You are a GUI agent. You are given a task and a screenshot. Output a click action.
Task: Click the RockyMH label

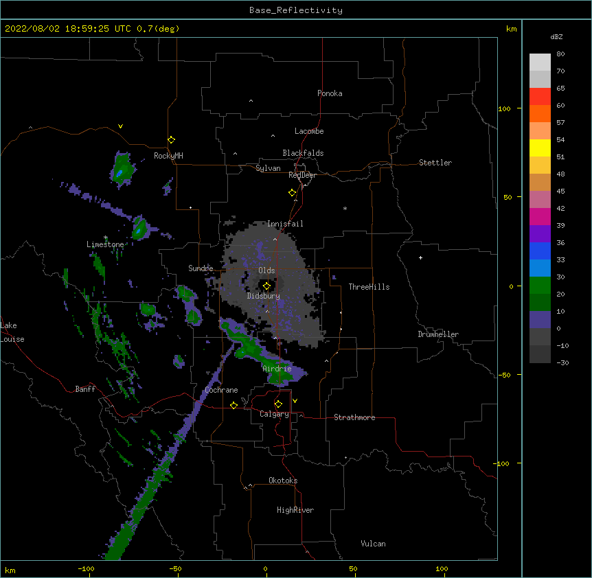pyautogui.click(x=168, y=156)
